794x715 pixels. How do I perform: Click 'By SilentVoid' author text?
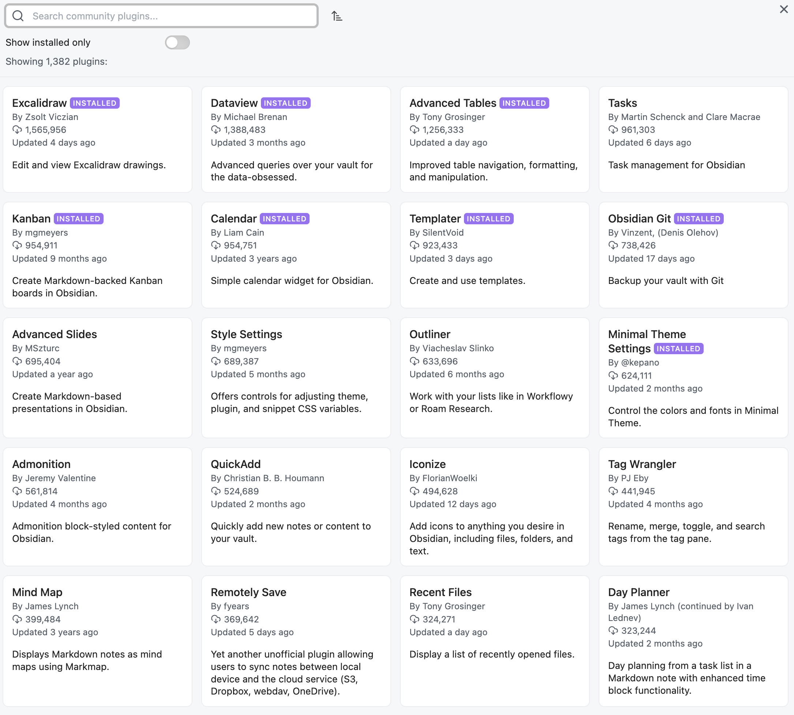click(x=437, y=233)
